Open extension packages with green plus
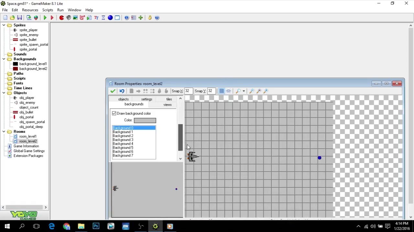414x232 pixels. pos(141,18)
